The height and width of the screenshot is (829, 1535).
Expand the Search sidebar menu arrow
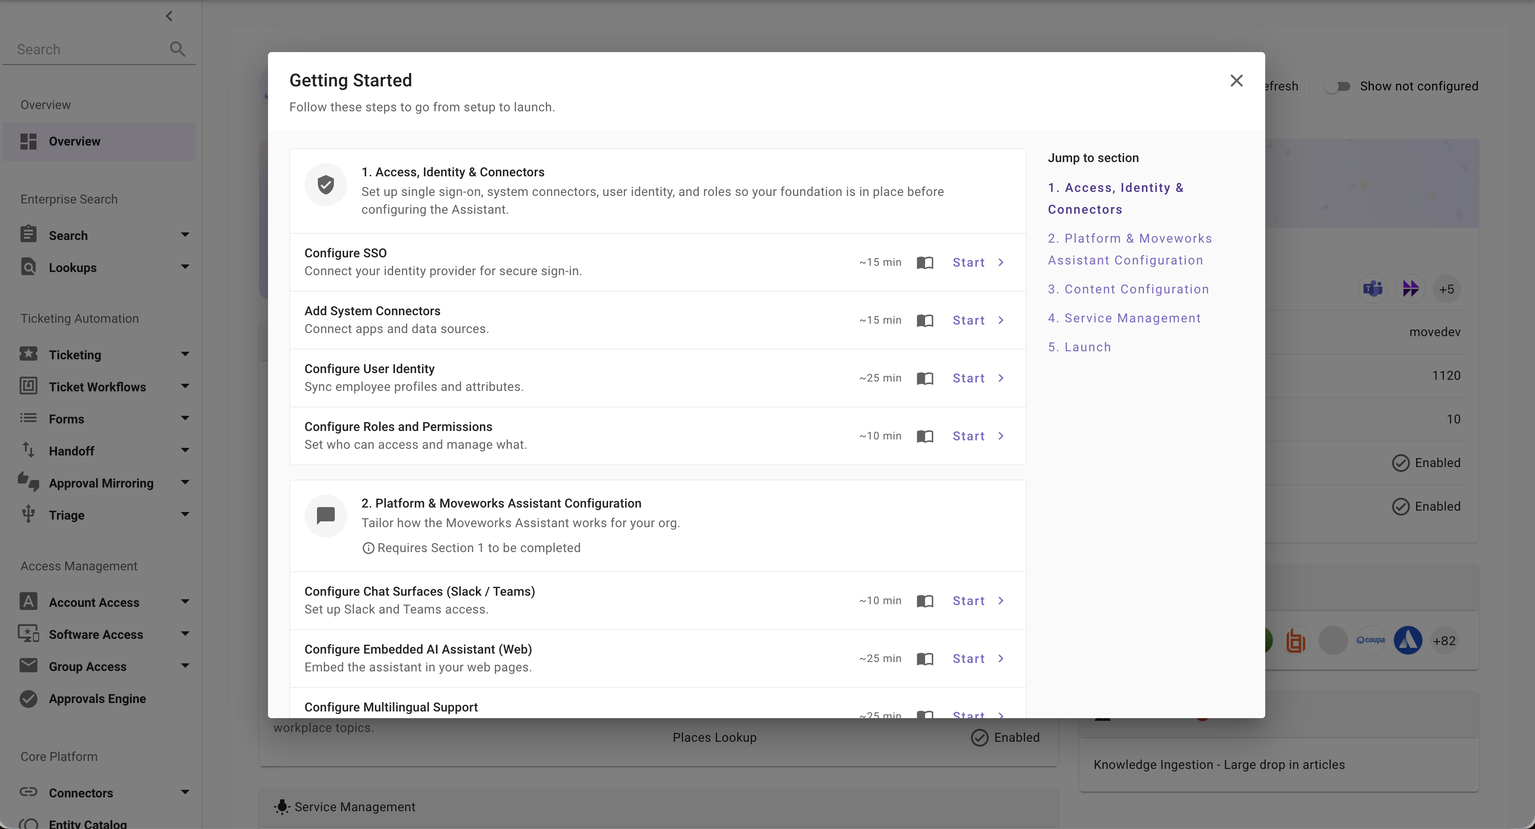185,235
